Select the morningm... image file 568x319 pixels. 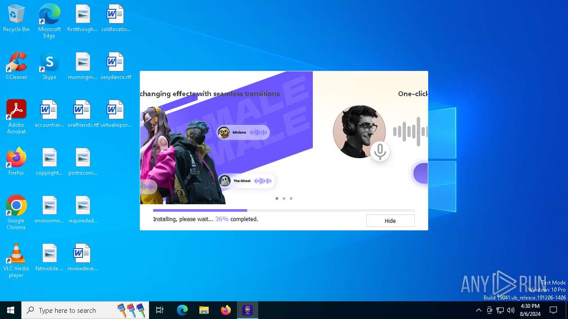(83, 66)
